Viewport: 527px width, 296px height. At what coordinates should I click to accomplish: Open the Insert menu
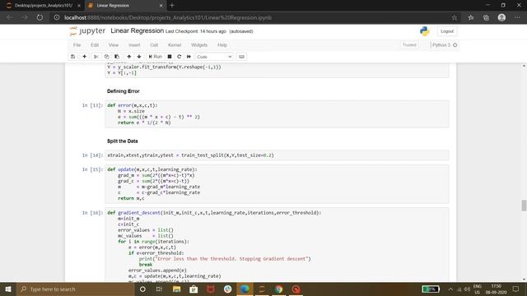(134, 45)
